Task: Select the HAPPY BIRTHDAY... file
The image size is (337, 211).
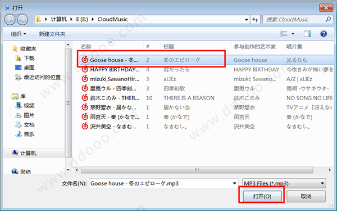Action: click(115, 70)
